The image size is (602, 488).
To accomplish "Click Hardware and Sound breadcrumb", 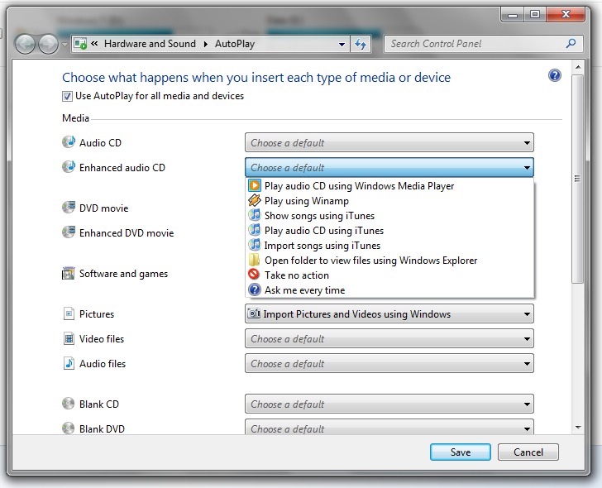I will pyautogui.click(x=150, y=44).
